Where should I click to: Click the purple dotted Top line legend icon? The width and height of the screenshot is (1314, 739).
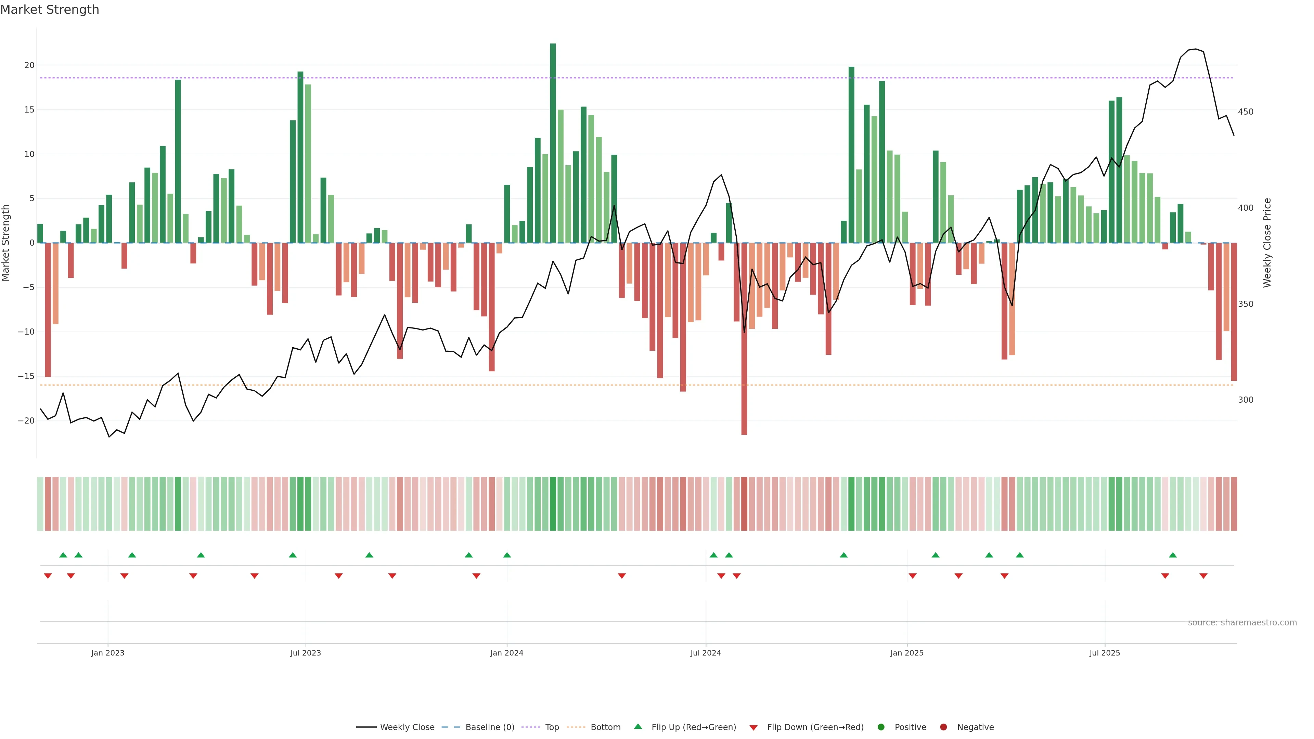point(531,727)
